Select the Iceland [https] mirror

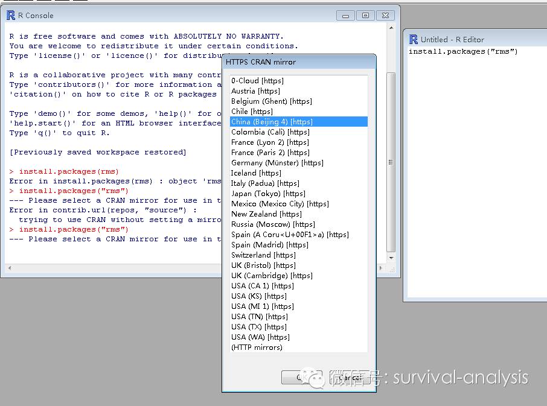point(299,173)
